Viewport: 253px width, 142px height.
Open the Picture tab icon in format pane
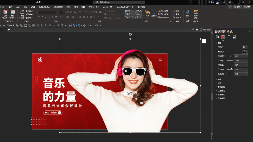[x=234, y=37]
